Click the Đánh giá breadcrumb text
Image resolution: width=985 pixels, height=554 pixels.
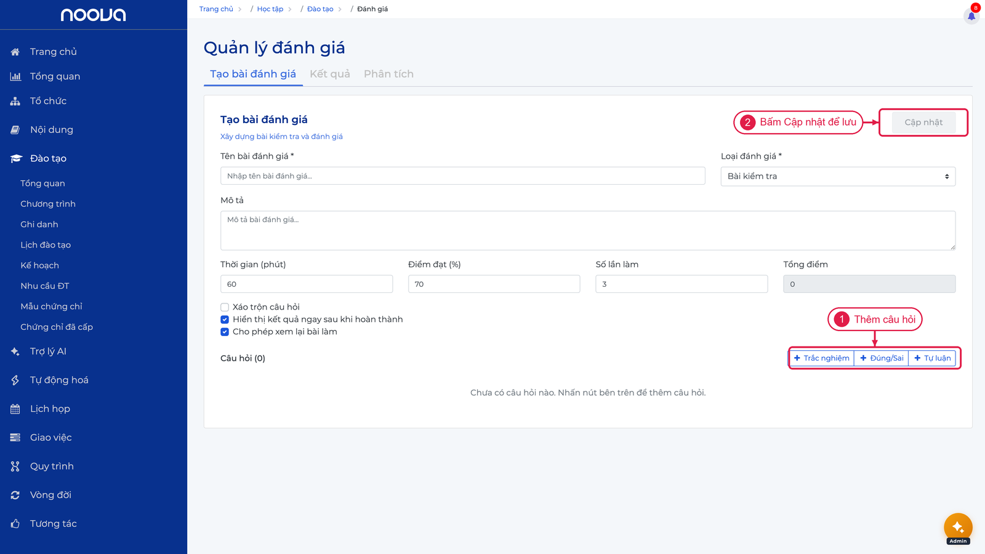372,9
